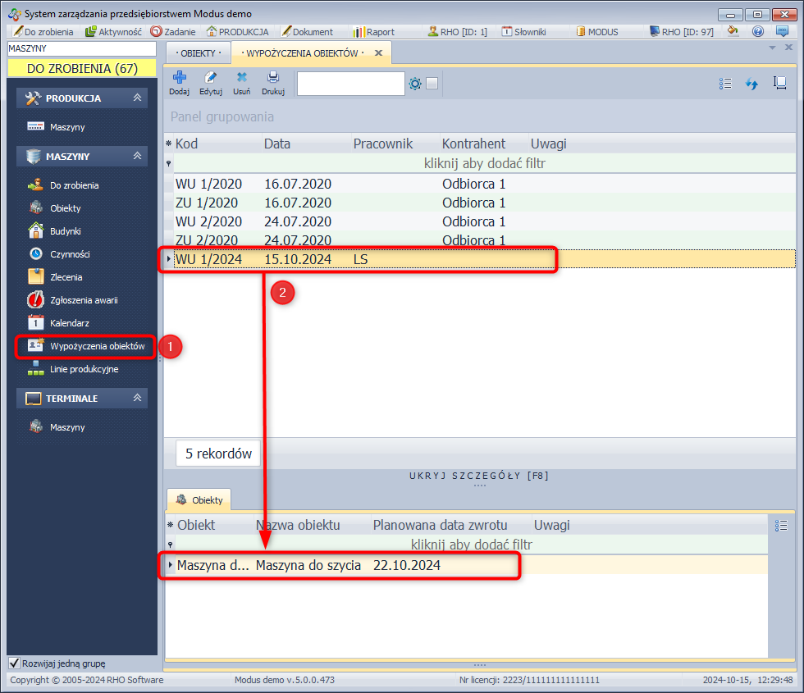Image resolution: width=804 pixels, height=693 pixels.
Task: Close the Wypożyczenia obiektów tab
Action: pos(378,52)
